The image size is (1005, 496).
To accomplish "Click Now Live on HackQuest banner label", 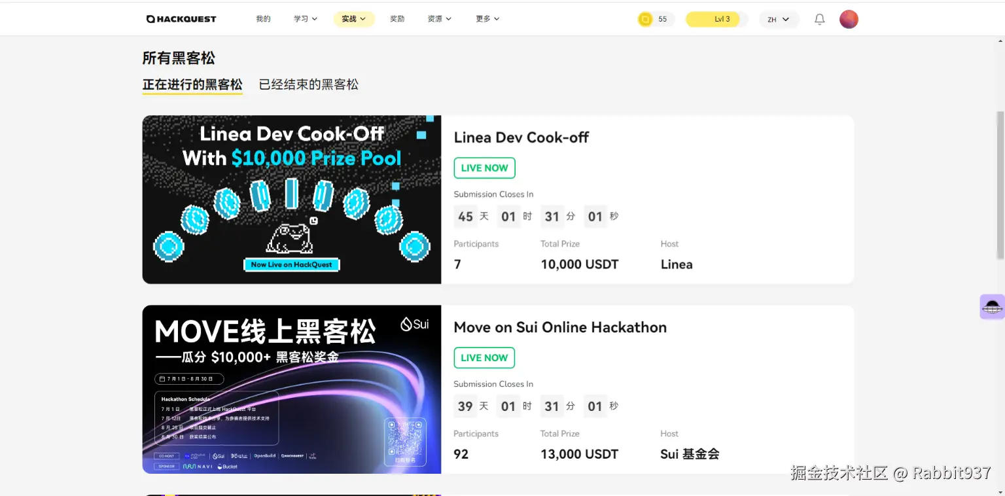I will click(x=292, y=265).
